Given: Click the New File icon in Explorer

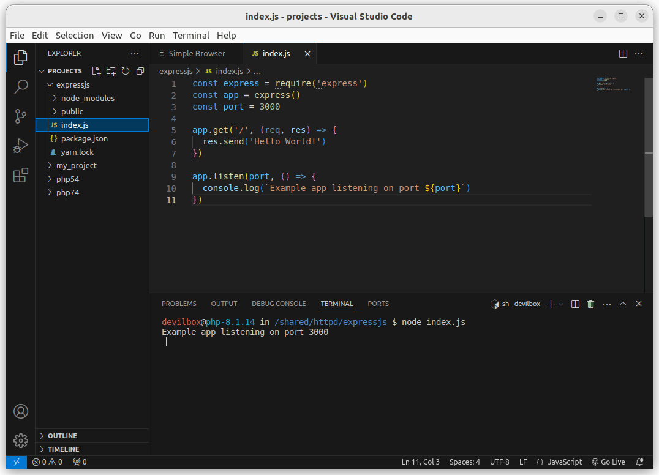Looking at the screenshot, I should [96, 71].
